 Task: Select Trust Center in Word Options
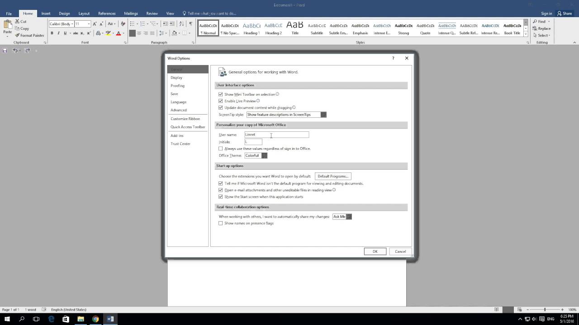click(188, 144)
